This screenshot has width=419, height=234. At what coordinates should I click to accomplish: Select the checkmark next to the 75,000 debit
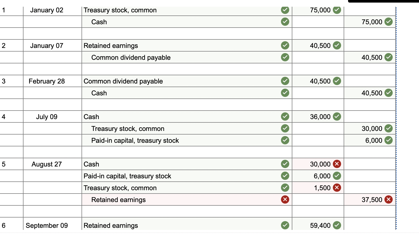pyautogui.click(x=337, y=10)
